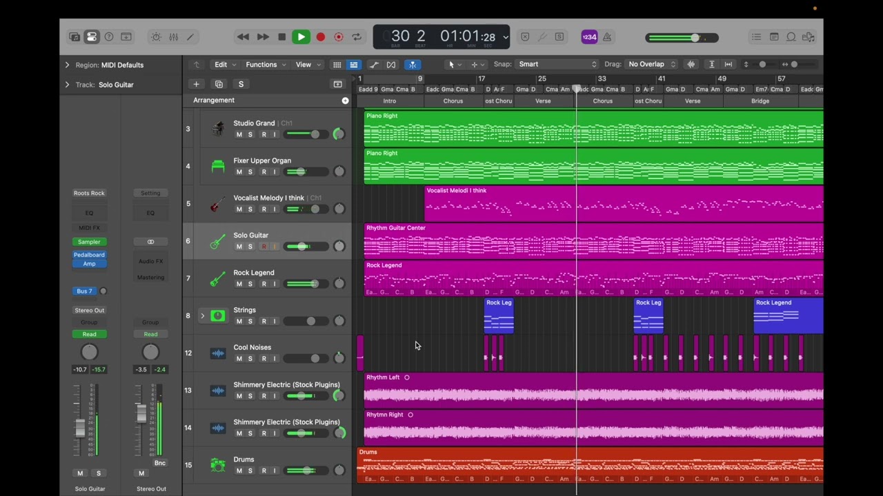Click the Rewind button
Screen dimensions: 883x496
point(243,37)
